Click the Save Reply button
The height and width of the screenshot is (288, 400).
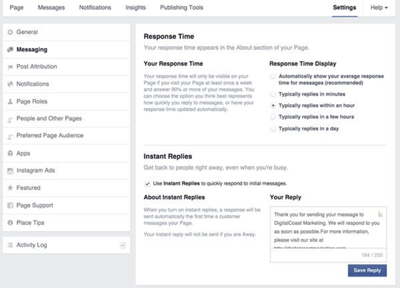click(x=367, y=270)
